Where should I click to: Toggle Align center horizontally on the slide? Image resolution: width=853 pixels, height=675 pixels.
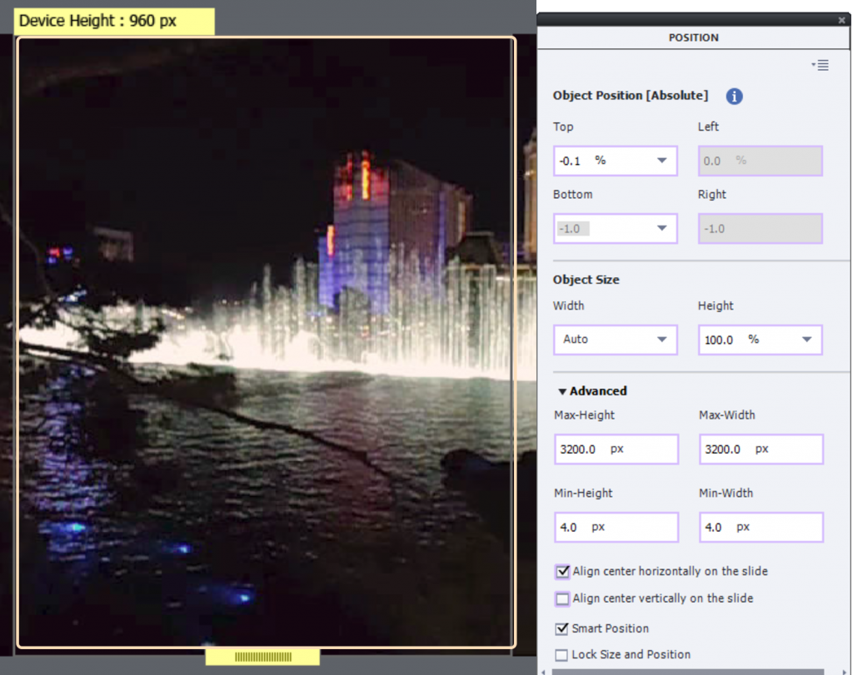(563, 572)
